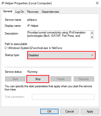Focus the Start parameters input field
101x116 pixels.
tap(63, 97)
